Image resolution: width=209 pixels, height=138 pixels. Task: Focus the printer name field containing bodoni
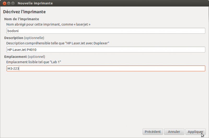click(x=106, y=31)
